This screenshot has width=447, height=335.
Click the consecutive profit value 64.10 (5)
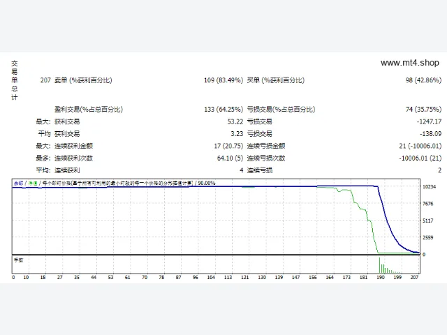click(x=230, y=158)
